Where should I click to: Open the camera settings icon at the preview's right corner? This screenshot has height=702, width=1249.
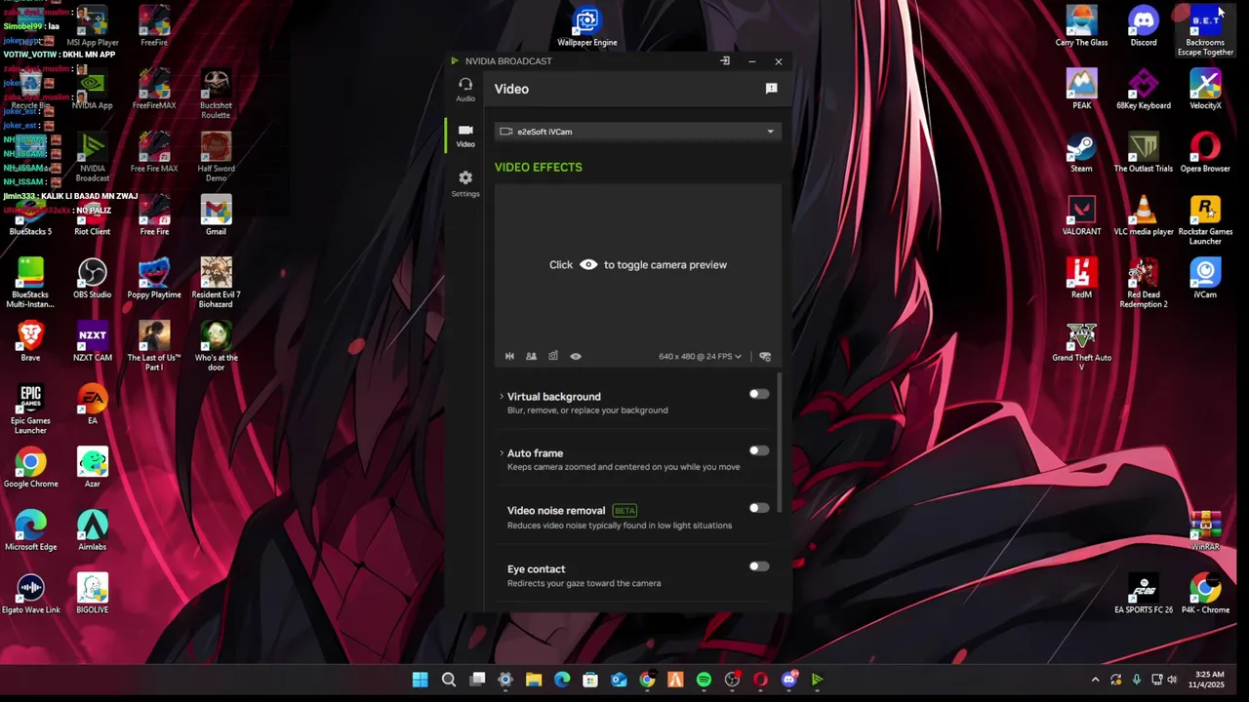click(765, 357)
